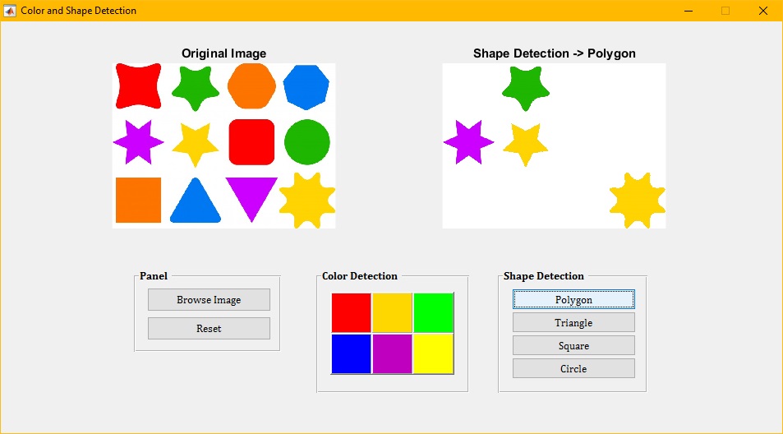This screenshot has height=434, width=783.
Task: Click the yellow eight-pointed star in detection result
Action: tap(638, 200)
